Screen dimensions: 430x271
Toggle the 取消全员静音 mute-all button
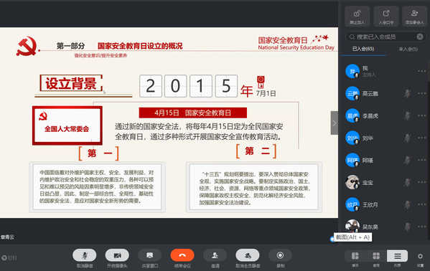tap(248, 255)
